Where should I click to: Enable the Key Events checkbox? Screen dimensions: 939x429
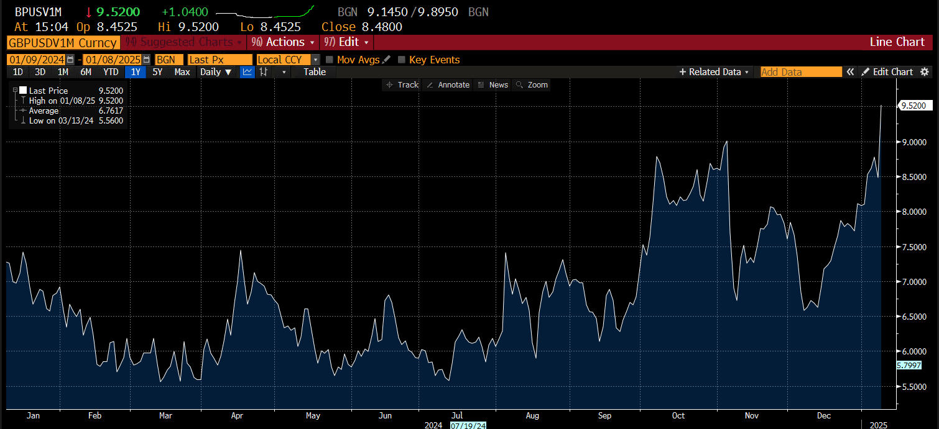coord(402,60)
